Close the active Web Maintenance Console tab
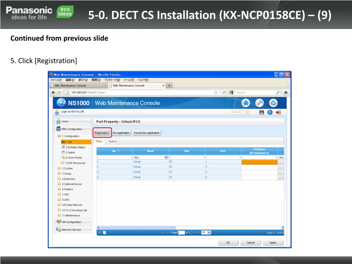352x264 pixels. tap(163, 86)
